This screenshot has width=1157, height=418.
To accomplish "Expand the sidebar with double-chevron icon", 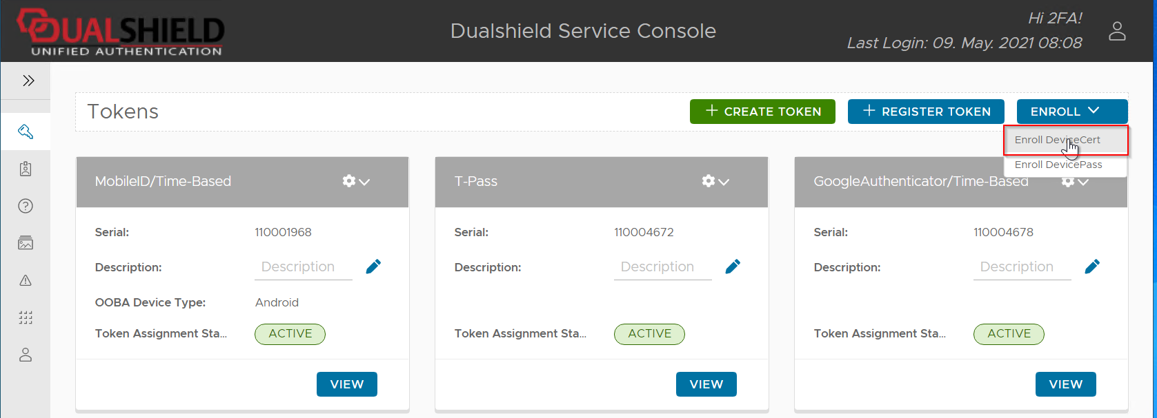I will tap(28, 81).
